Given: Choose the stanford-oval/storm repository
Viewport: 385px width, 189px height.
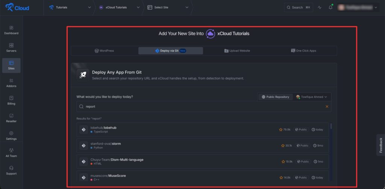Looking at the screenshot, I should click(203, 145).
